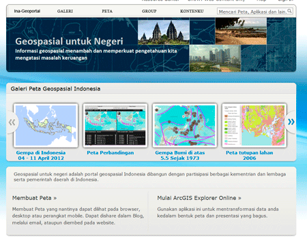The height and width of the screenshot is (251, 307).
Task: Follow the Gempa di Indonesia 04 - 11 April 2012 link
Action: tap(41, 155)
